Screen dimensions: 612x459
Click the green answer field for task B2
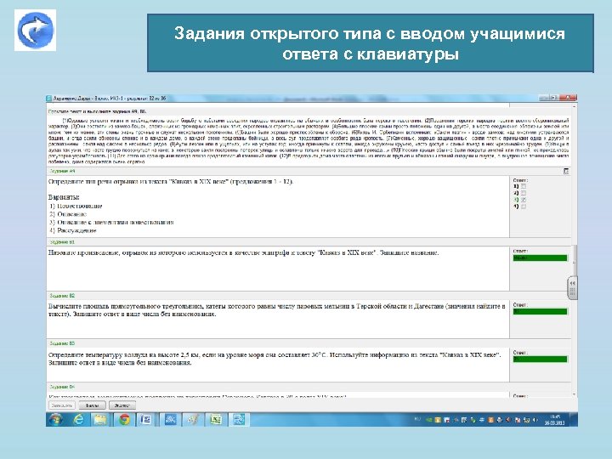(x=540, y=311)
